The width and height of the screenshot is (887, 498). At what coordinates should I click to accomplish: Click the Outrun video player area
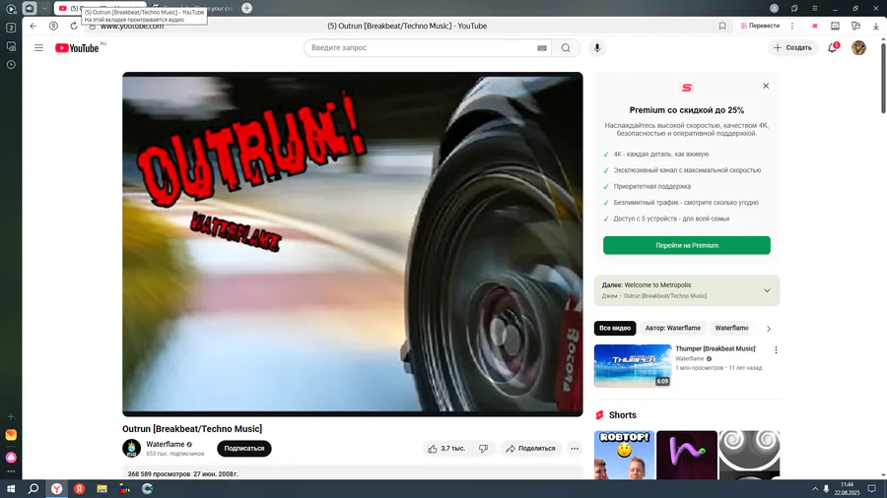pyautogui.click(x=353, y=244)
